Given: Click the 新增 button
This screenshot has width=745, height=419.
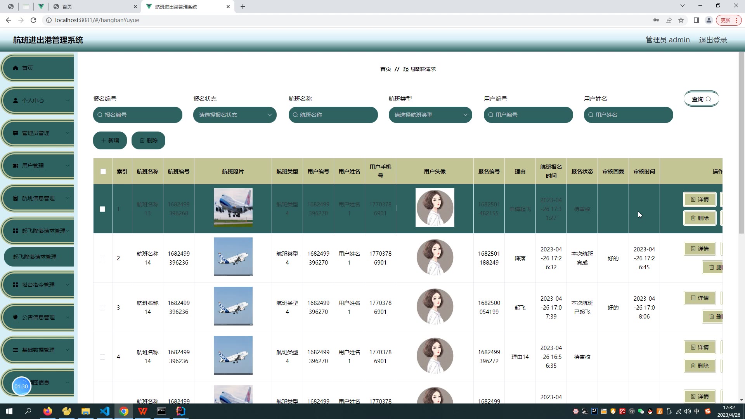Looking at the screenshot, I should tap(110, 140).
